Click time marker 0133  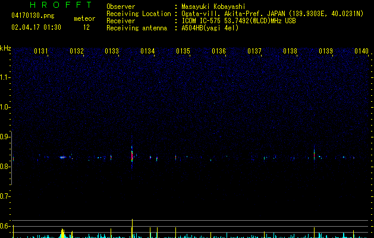(112, 51)
